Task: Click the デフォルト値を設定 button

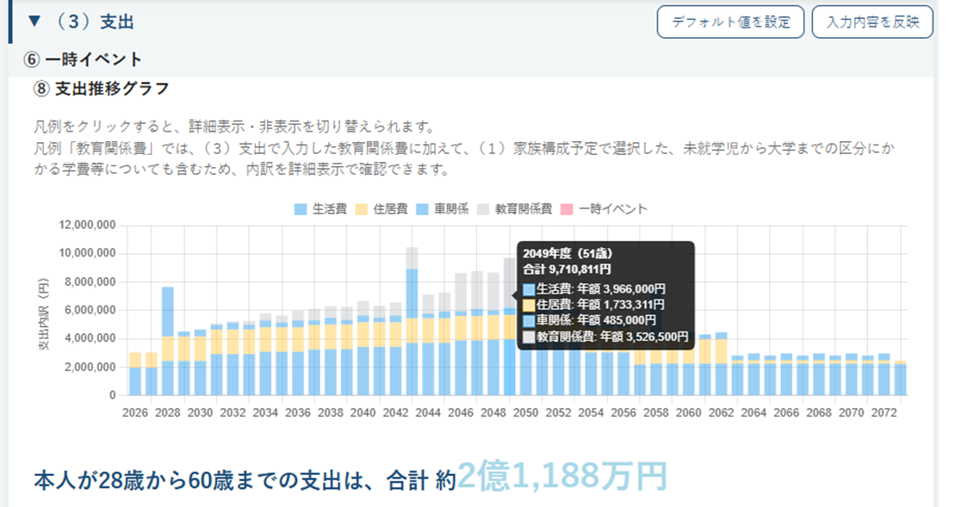Action: tap(730, 22)
